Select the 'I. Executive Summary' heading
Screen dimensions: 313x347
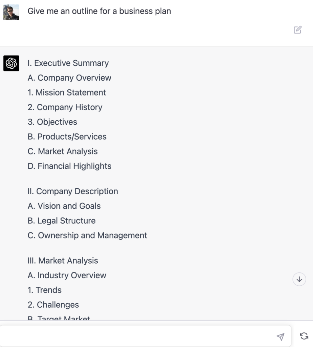click(68, 63)
